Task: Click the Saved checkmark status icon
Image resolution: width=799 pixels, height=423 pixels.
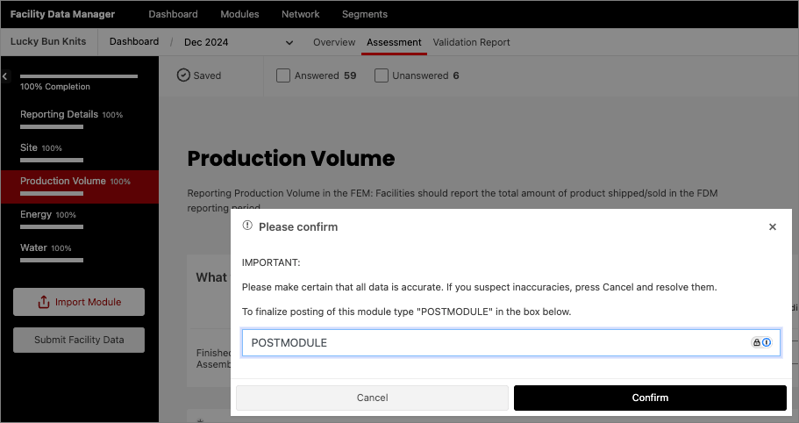Action: pyautogui.click(x=183, y=75)
